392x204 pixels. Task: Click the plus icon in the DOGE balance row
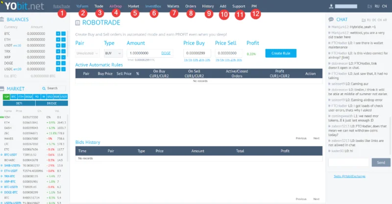coord(58,63)
